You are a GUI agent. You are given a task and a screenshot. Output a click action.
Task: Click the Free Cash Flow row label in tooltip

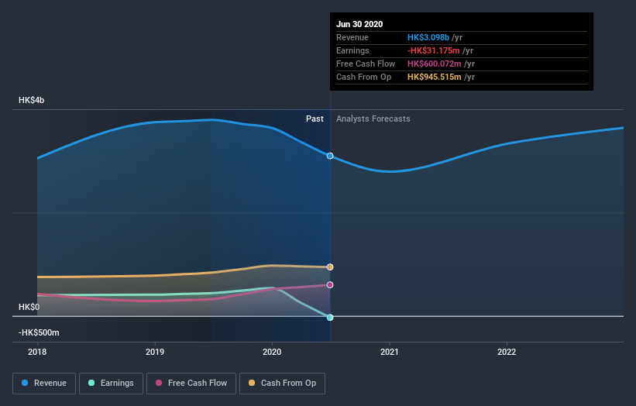[366, 64]
